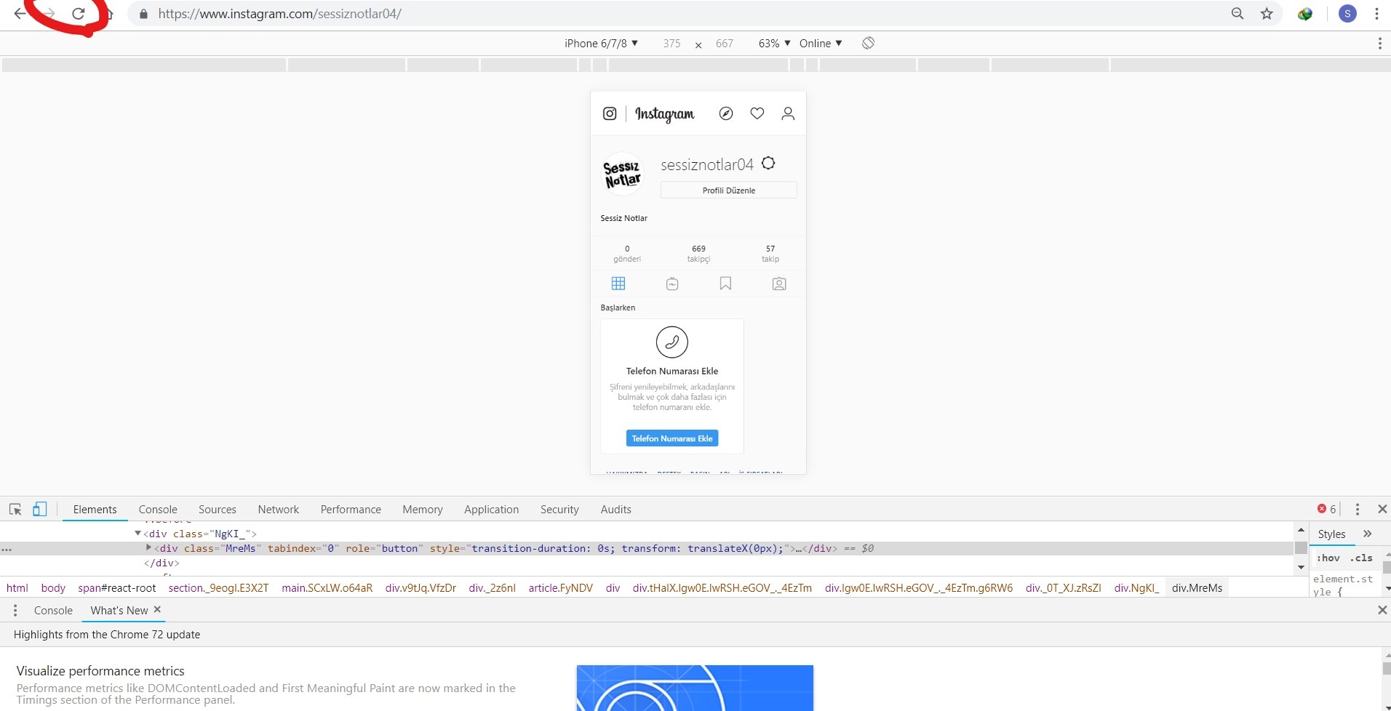Open the tagged photos icon
Screen dimensions: 1391x711
[779, 284]
